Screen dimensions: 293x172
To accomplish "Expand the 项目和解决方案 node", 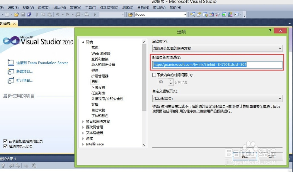I will [x=83, y=122].
